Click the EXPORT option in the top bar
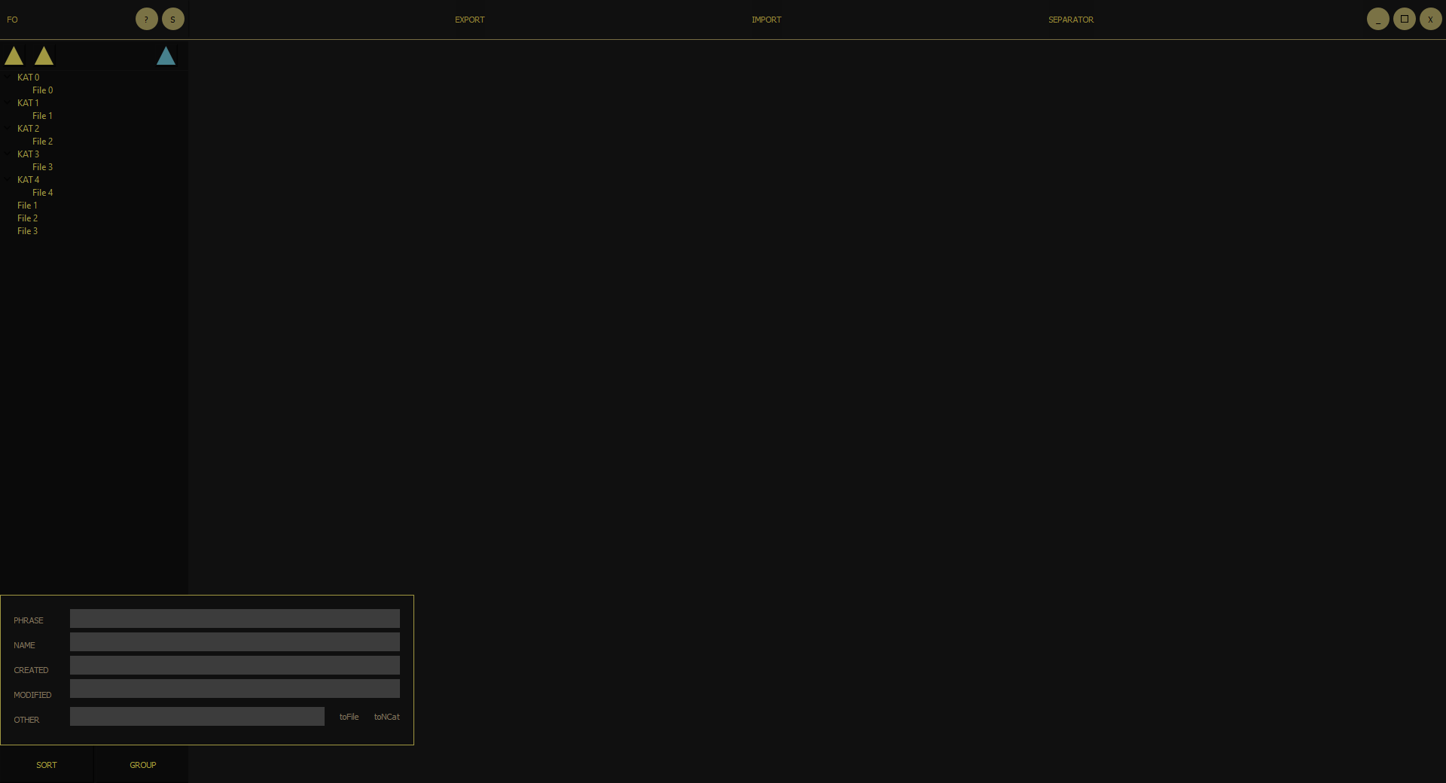This screenshot has width=1446, height=783. [469, 20]
